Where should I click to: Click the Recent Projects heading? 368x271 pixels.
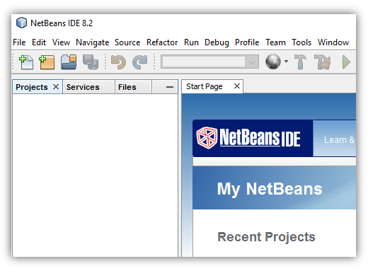tap(266, 237)
